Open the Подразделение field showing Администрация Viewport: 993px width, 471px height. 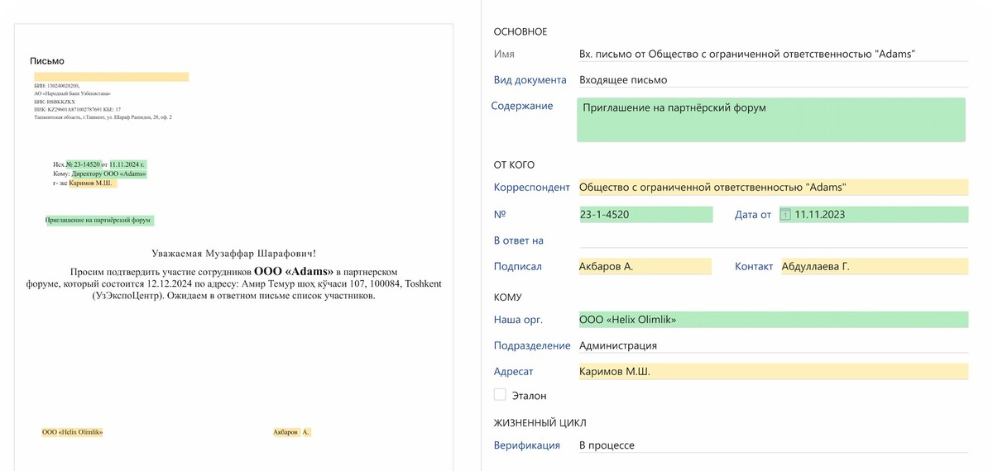[x=773, y=345]
